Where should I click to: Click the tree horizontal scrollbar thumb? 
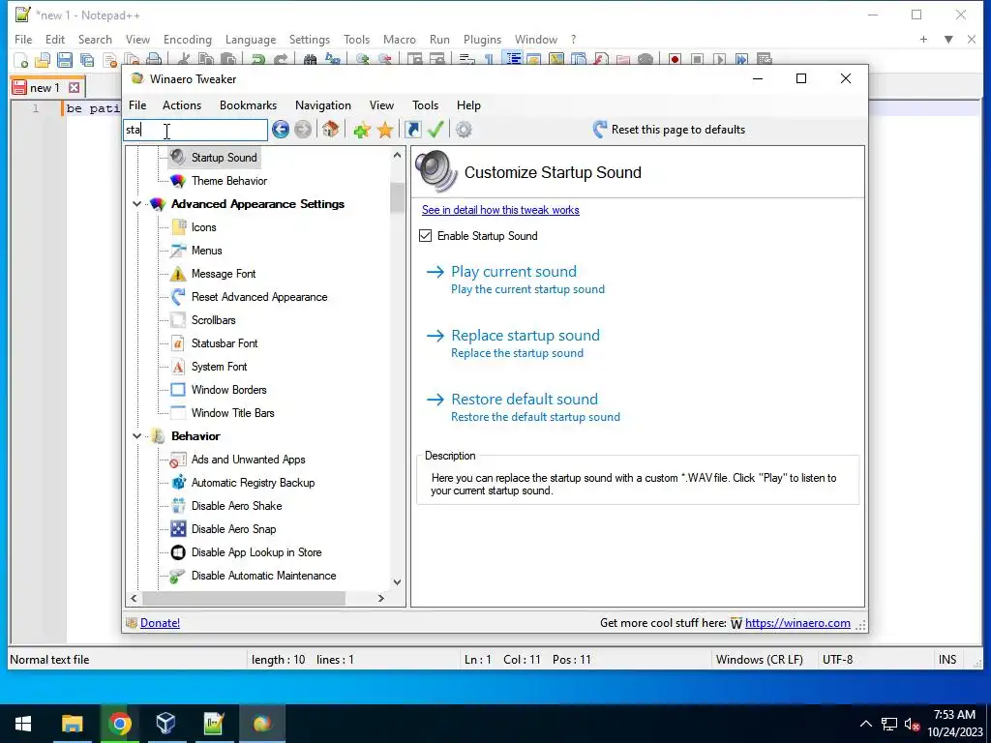point(244,598)
